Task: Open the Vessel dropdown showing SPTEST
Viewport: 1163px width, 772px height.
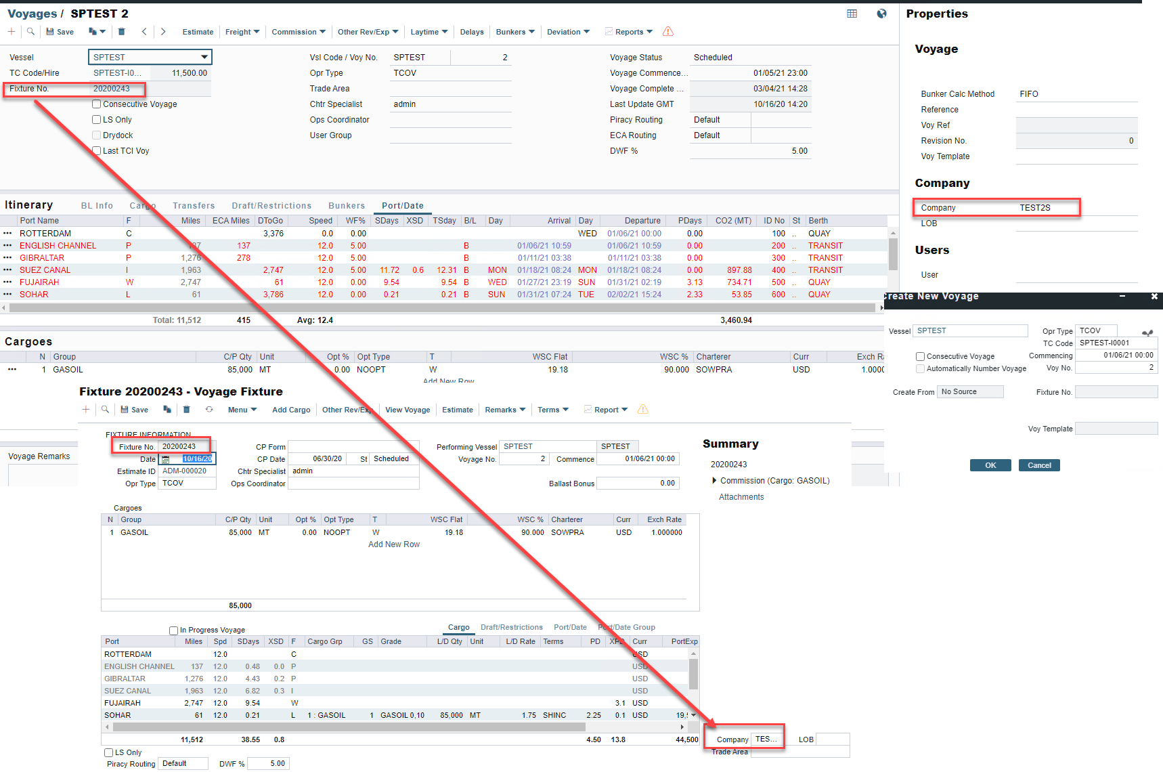Action: (204, 58)
